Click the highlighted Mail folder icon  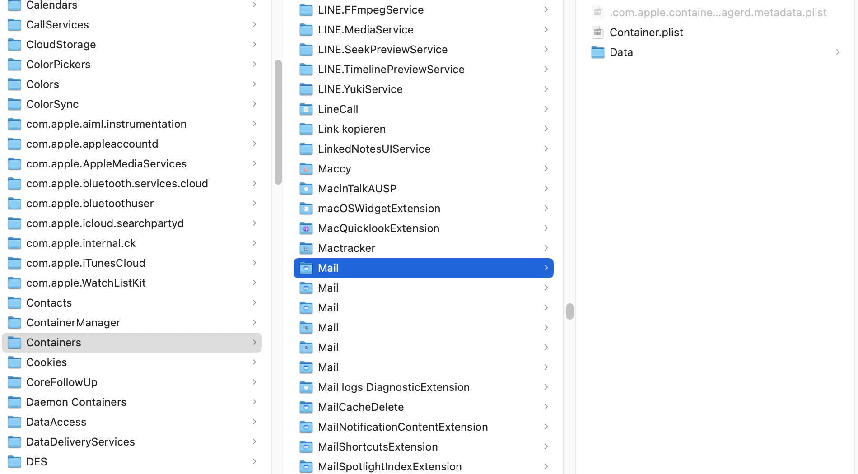point(306,268)
